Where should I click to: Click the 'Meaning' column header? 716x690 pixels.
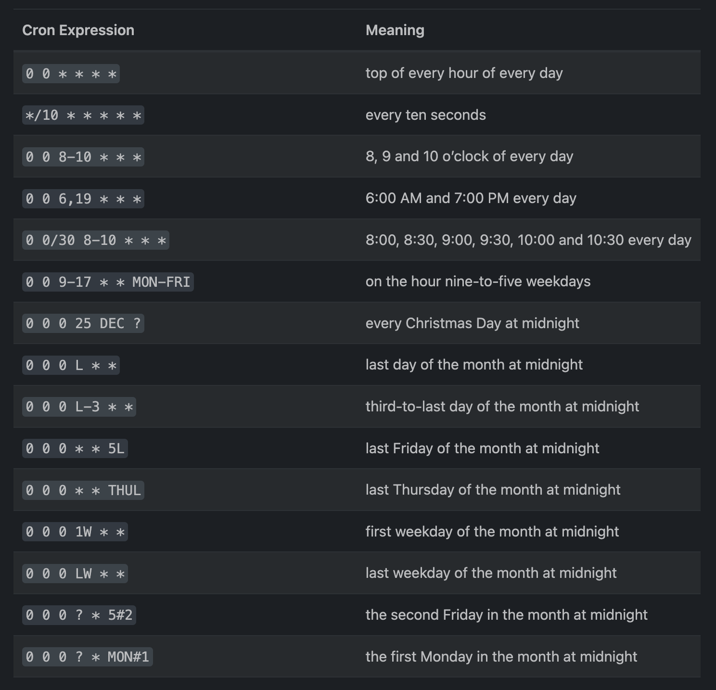395,30
